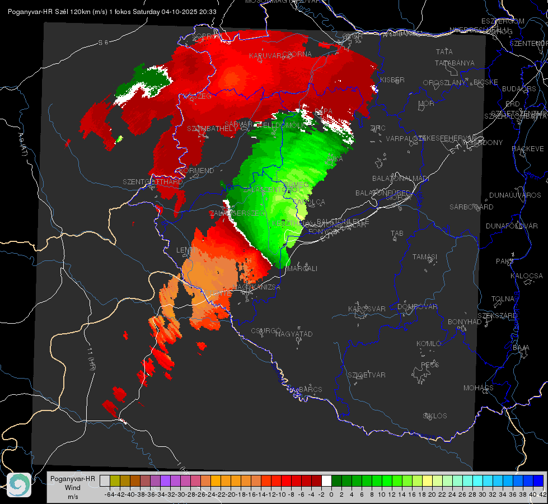Click the TATABANYA city label

point(455,63)
